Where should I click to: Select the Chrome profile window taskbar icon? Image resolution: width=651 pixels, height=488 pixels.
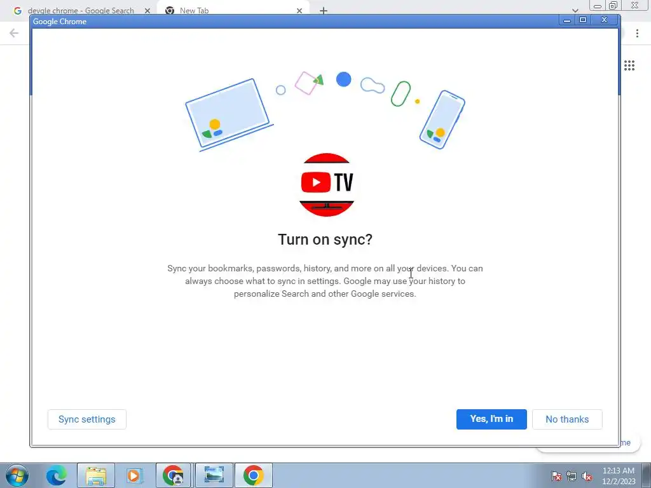[173, 475]
